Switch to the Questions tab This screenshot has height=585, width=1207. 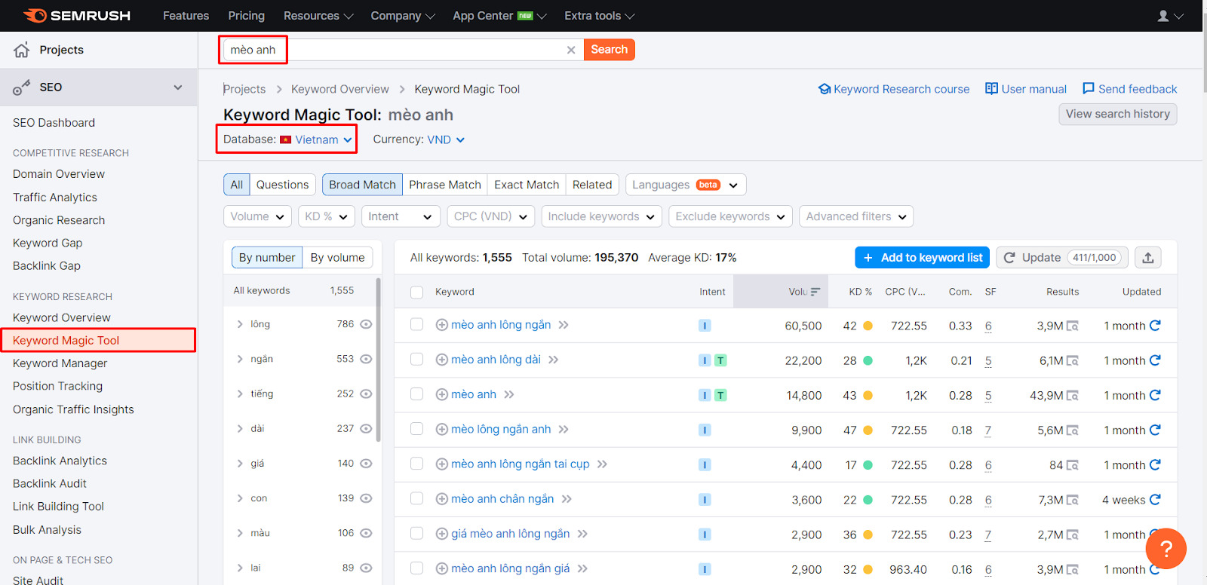[282, 185]
